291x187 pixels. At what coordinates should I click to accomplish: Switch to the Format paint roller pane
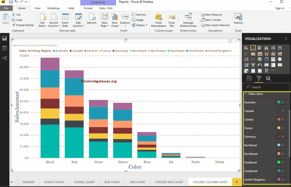coord(259,78)
